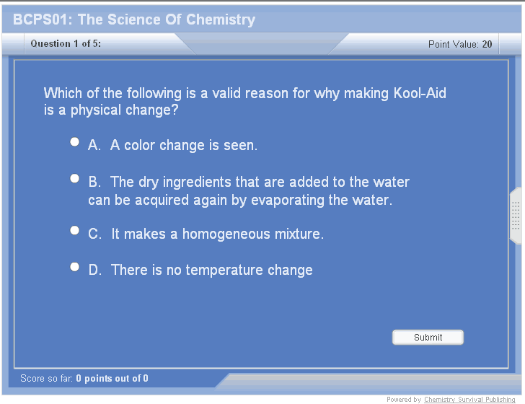This screenshot has height=404, width=525.
Task: Open the Chemistry Survival Publishing link
Action: tap(469, 400)
